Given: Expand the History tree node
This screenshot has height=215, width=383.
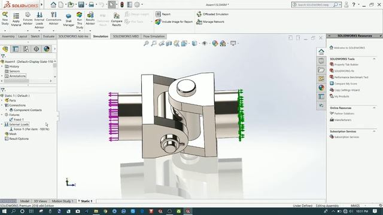Looking at the screenshot, I should pyautogui.click(x=2, y=66).
